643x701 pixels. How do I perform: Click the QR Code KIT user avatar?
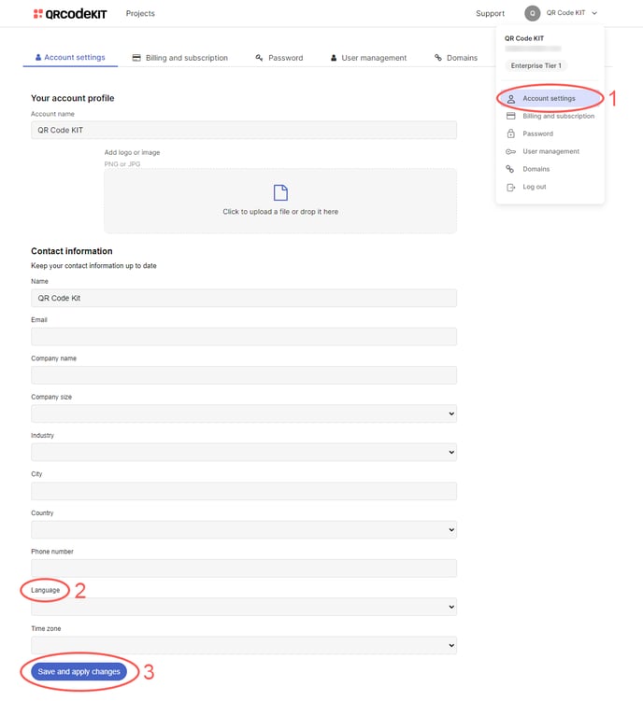[x=533, y=13]
